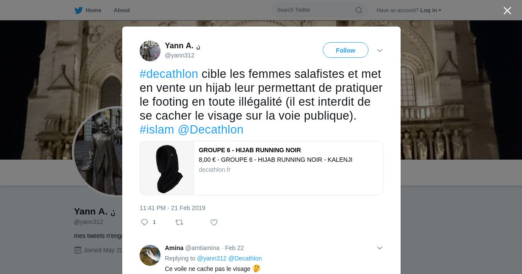Screen dimensions: 522x274
Task: Open options chevron on Amina's reply
Action: [380, 248]
